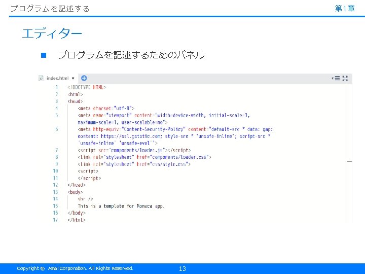Image resolution: width=365 pixels, height=274 pixels.
Task: Click the meta charset="utf-8" line
Action: (x=106, y=109)
